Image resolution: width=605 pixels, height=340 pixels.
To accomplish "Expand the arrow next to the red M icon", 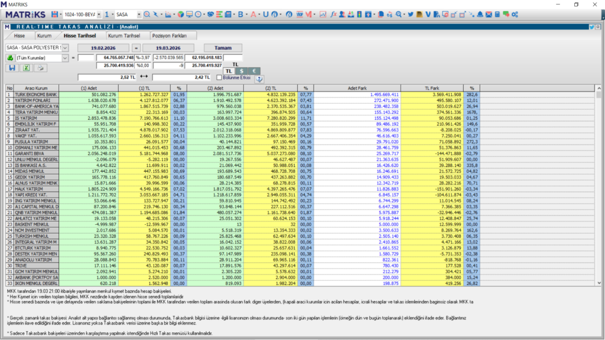I will click(314, 14).
